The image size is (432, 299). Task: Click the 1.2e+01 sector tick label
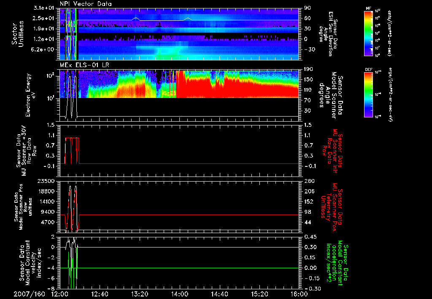tap(43, 39)
